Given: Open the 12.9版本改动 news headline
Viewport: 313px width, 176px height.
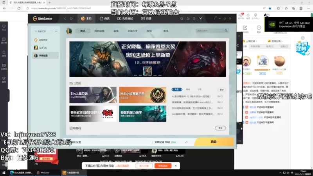Looking at the screenshot, I should point(191,96).
